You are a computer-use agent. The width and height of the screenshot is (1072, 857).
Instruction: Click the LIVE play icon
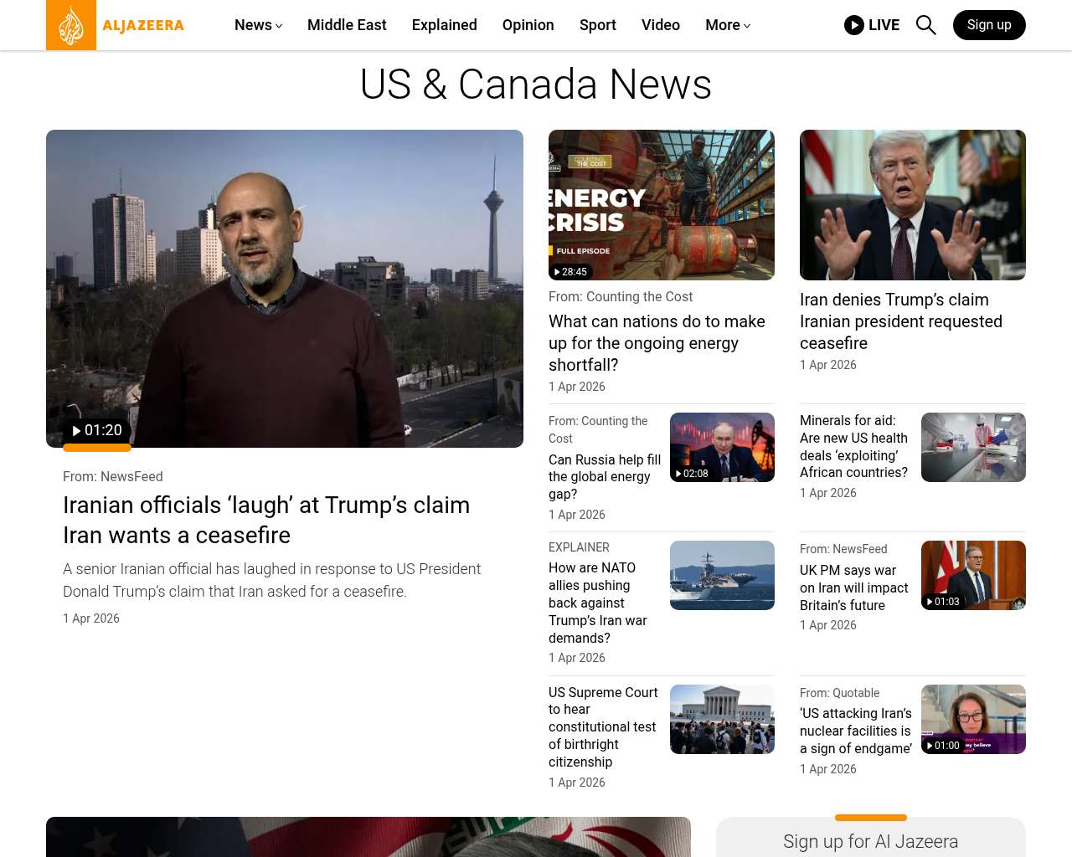tap(853, 25)
